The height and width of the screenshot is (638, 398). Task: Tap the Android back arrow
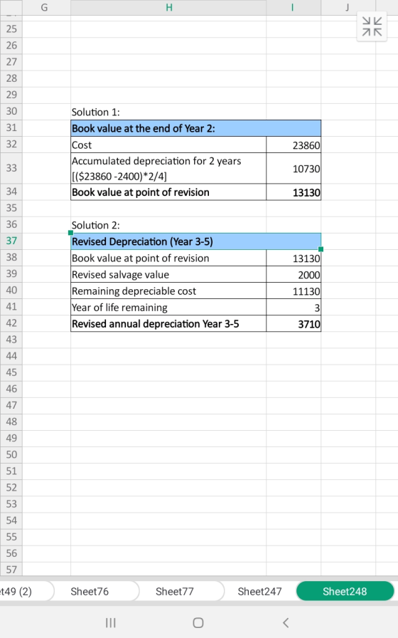286,622
